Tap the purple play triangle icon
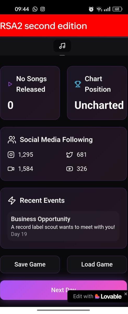128x314 pixels. pos(10,84)
